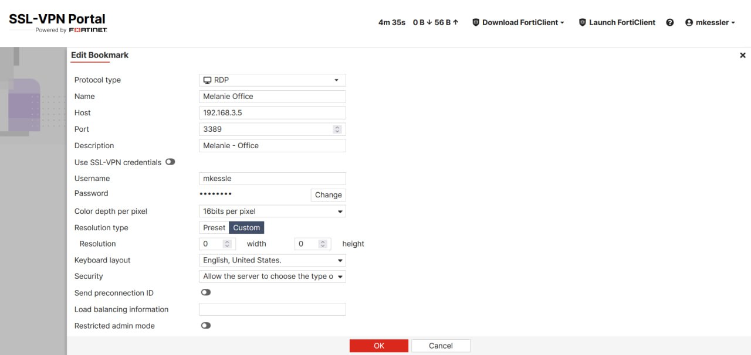Click the shield icon beside Download FortiClient
This screenshot has width=751, height=355.
(476, 22)
